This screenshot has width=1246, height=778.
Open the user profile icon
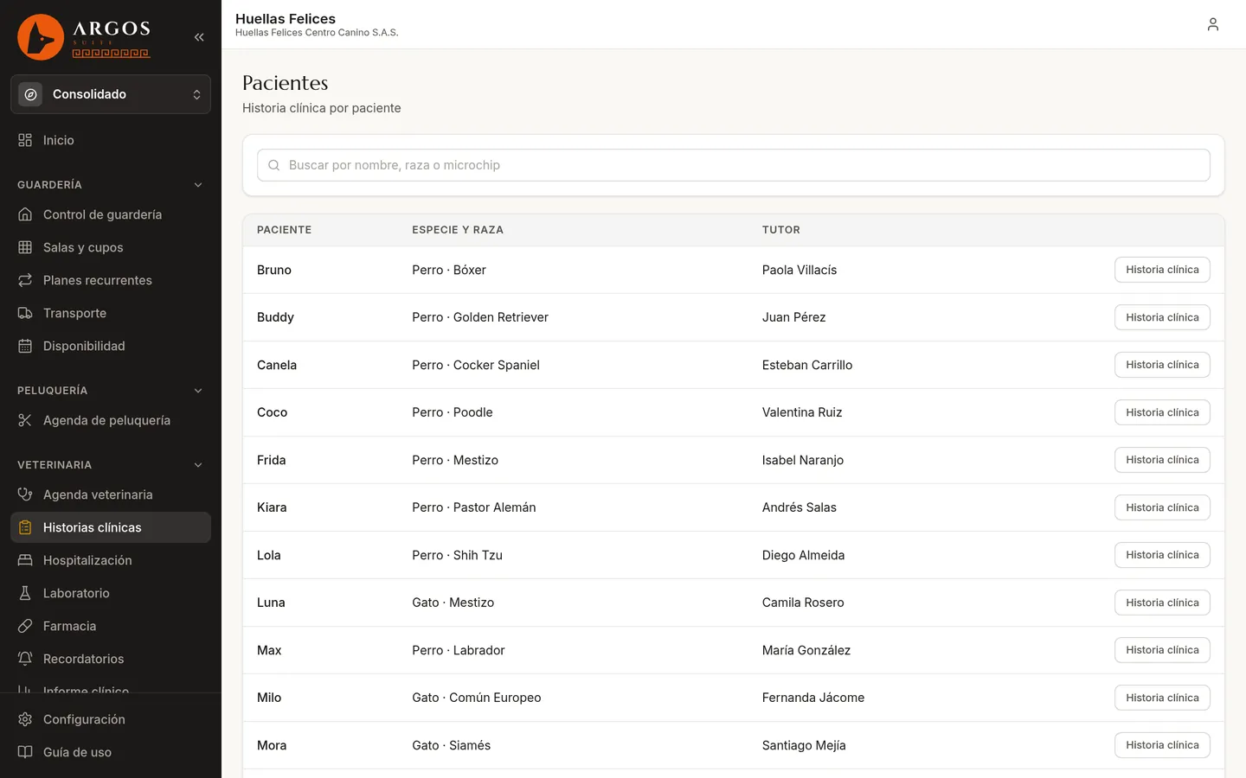[x=1213, y=24]
